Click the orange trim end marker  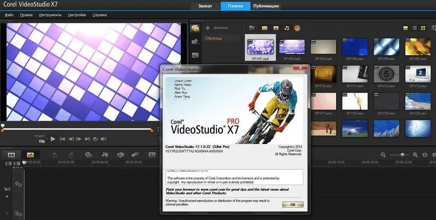pos(151,130)
